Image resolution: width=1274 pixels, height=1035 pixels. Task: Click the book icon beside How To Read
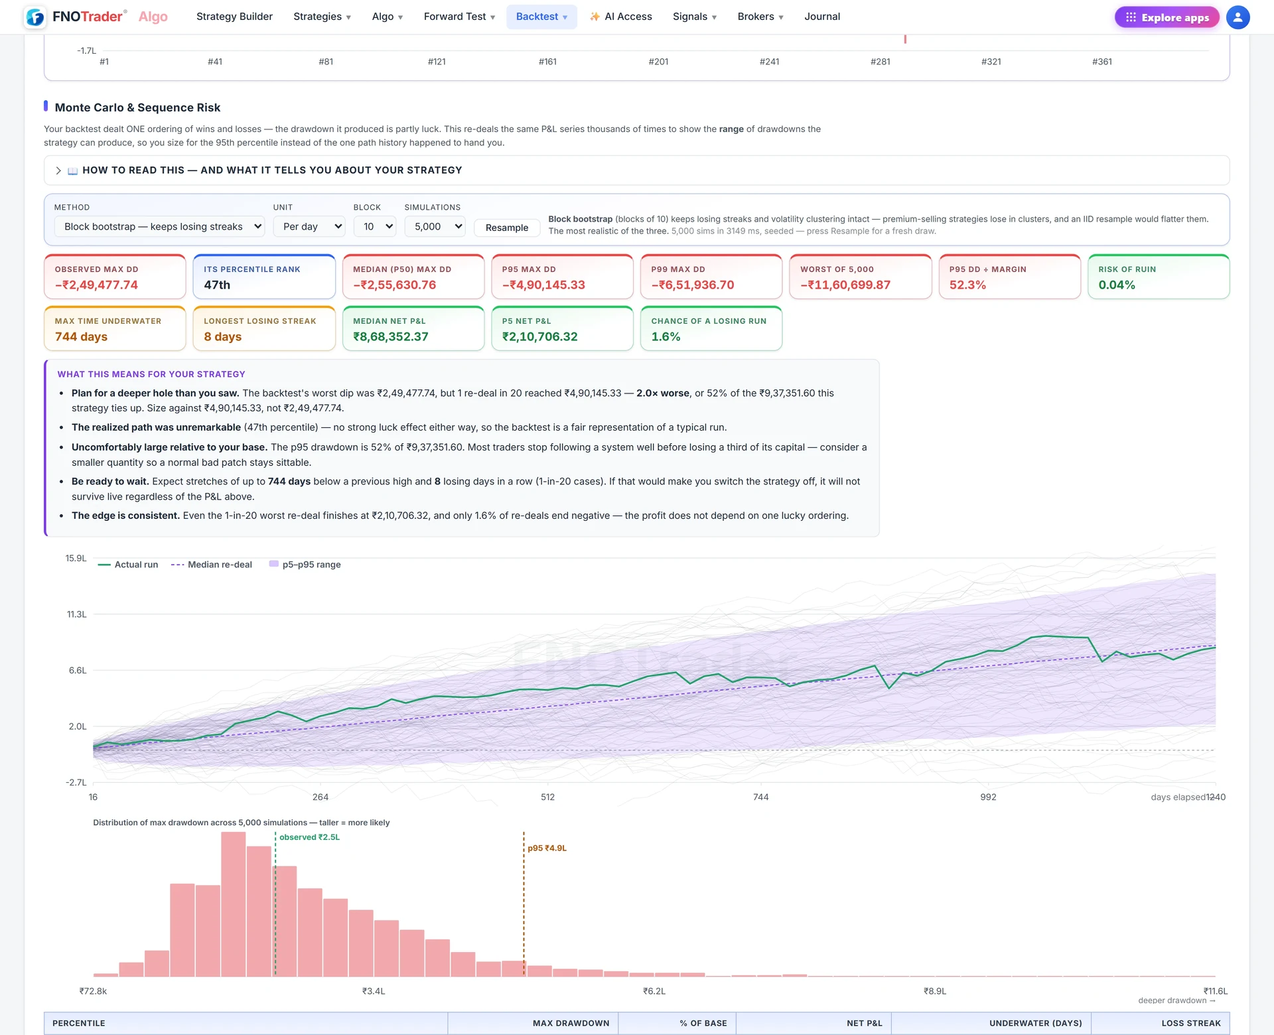[73, 171]
